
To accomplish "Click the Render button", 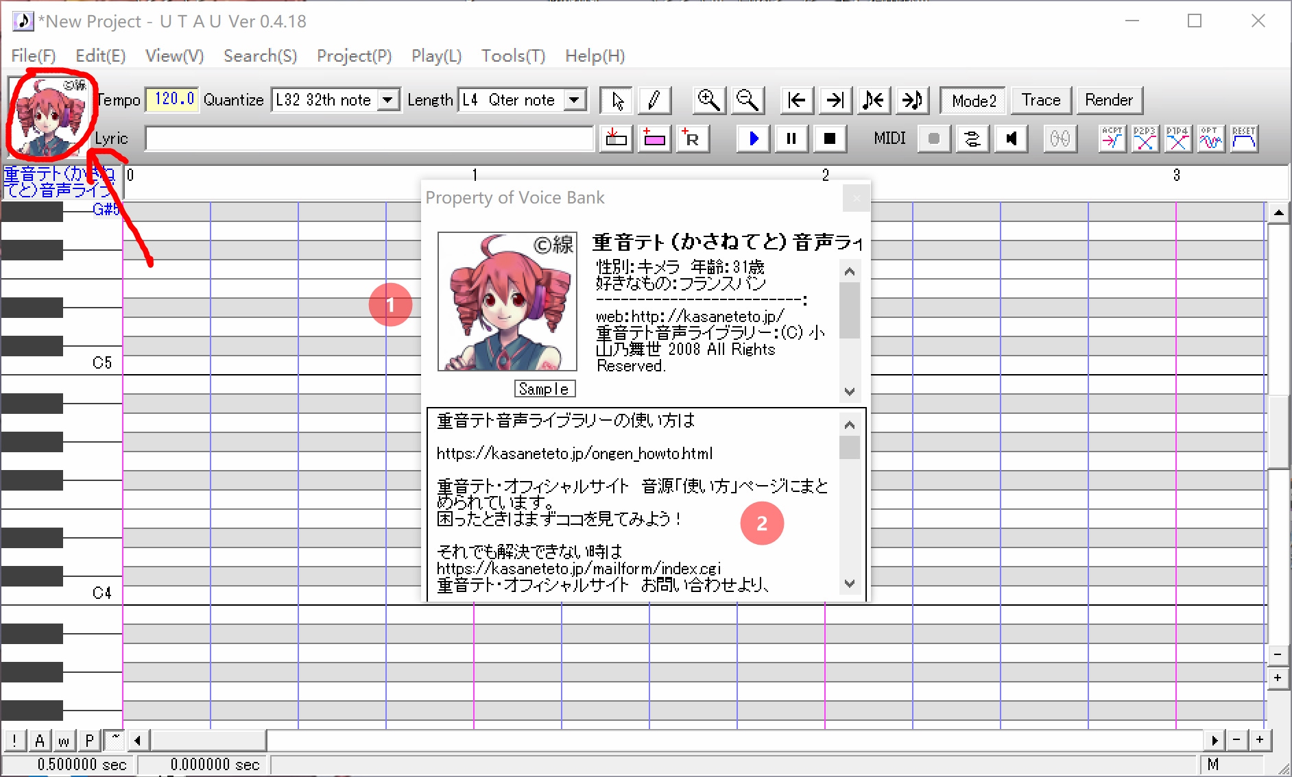I will [x=1109, y=101].
